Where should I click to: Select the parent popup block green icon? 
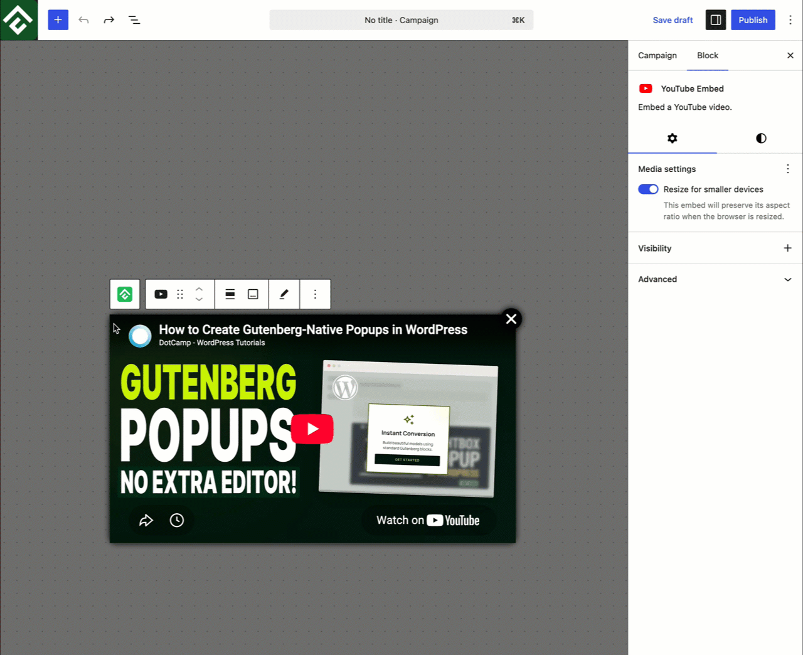click(125, 294)
